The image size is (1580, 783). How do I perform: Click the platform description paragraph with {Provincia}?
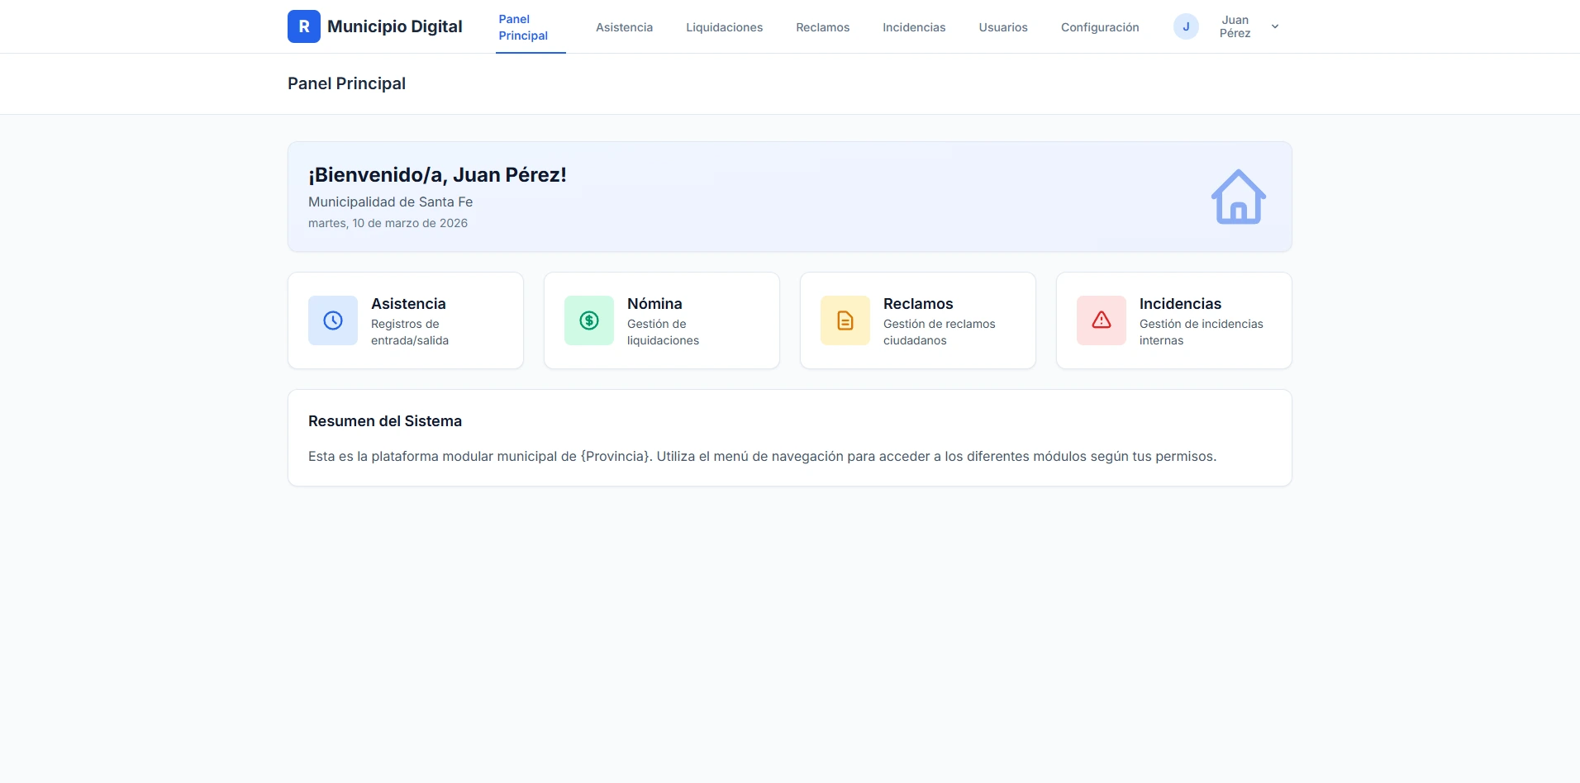pos(762,456)
